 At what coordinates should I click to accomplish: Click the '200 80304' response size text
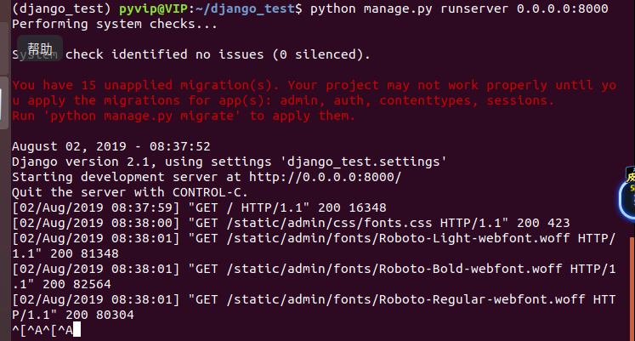pyautogui.click(x=99, y=315)
